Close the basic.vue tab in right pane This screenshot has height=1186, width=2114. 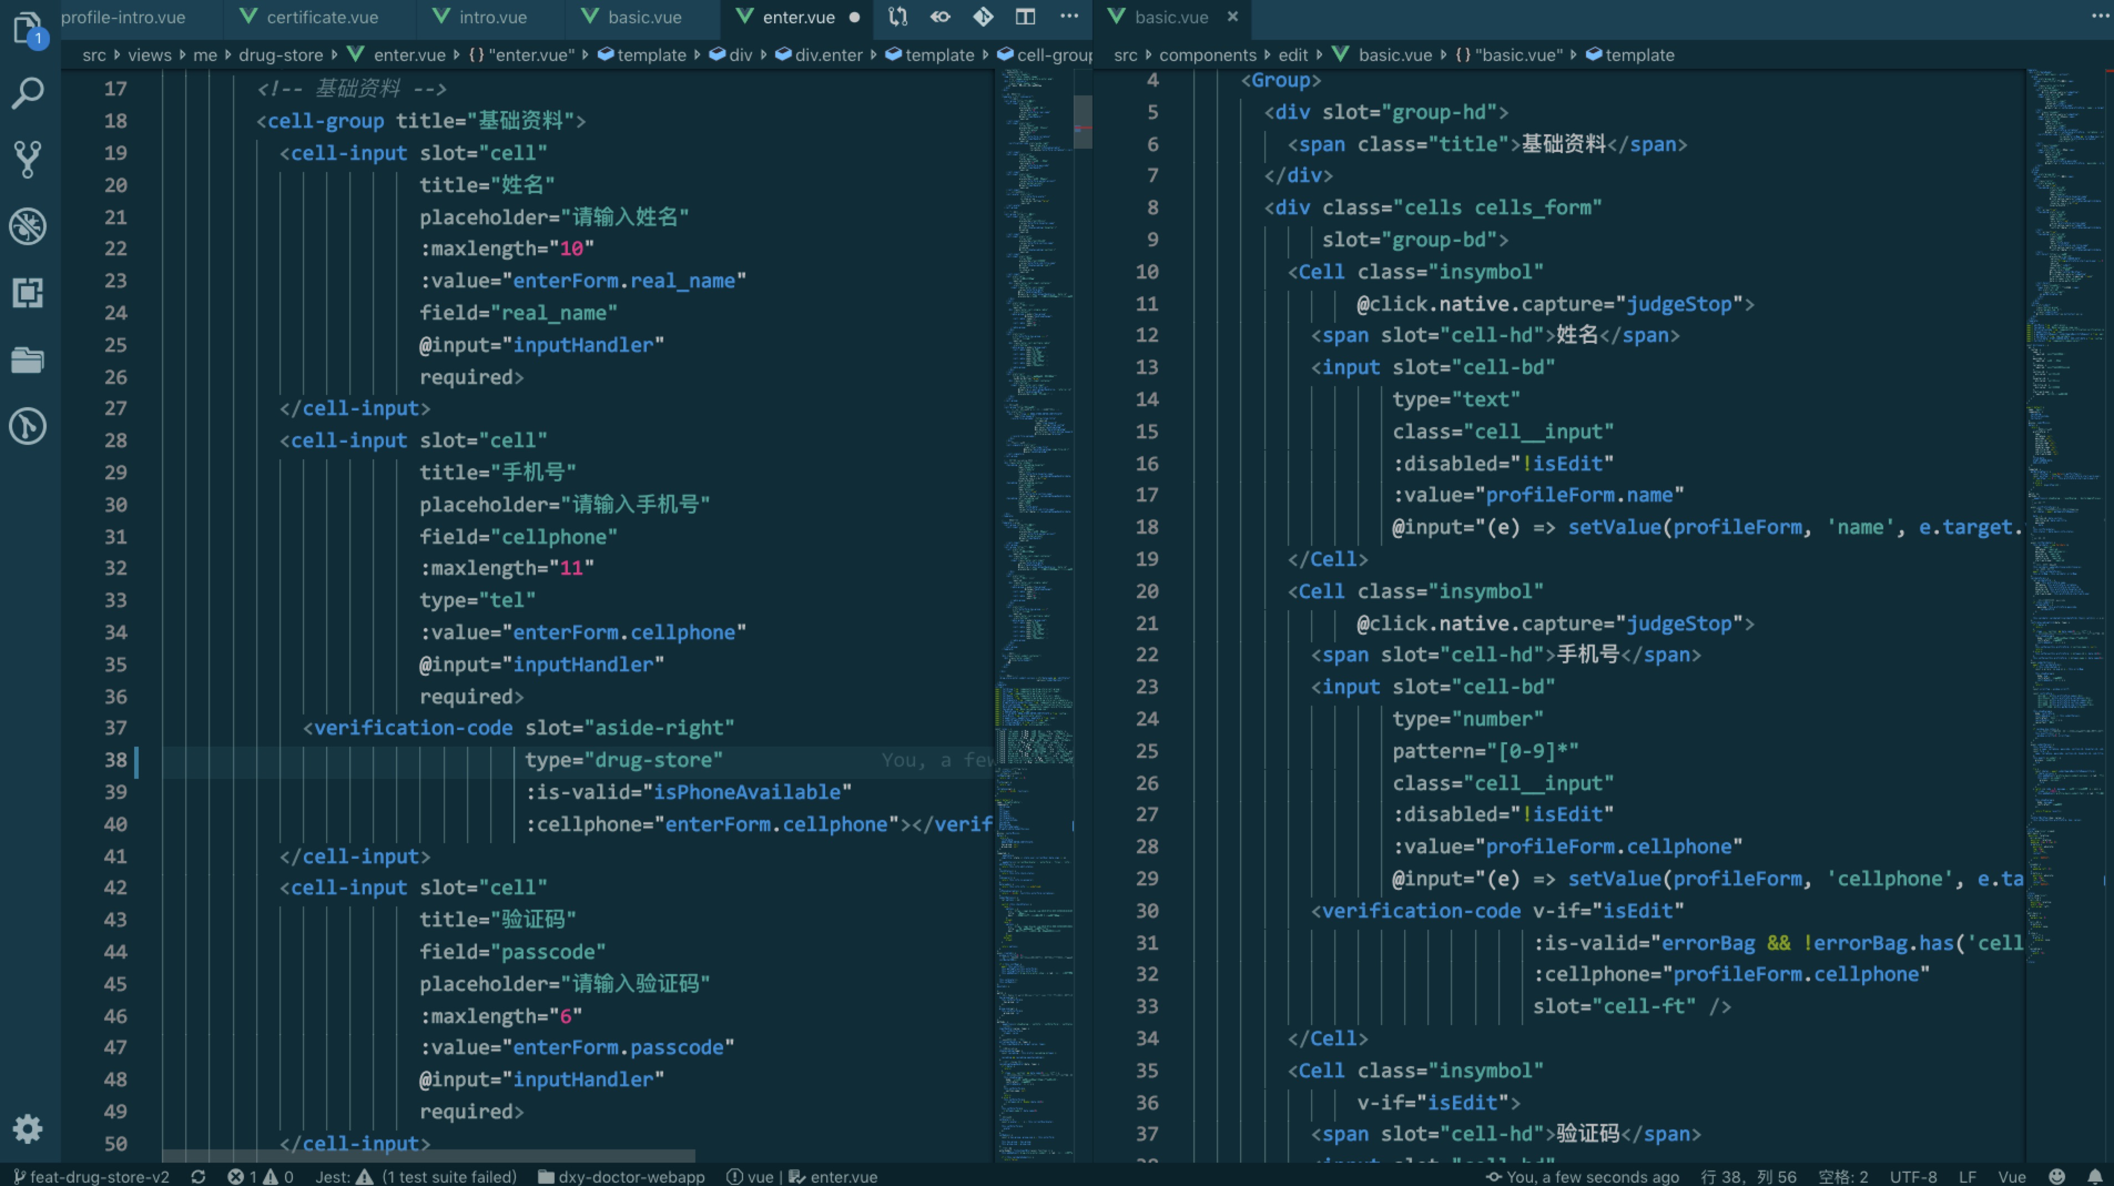(x=1233, y=17)
